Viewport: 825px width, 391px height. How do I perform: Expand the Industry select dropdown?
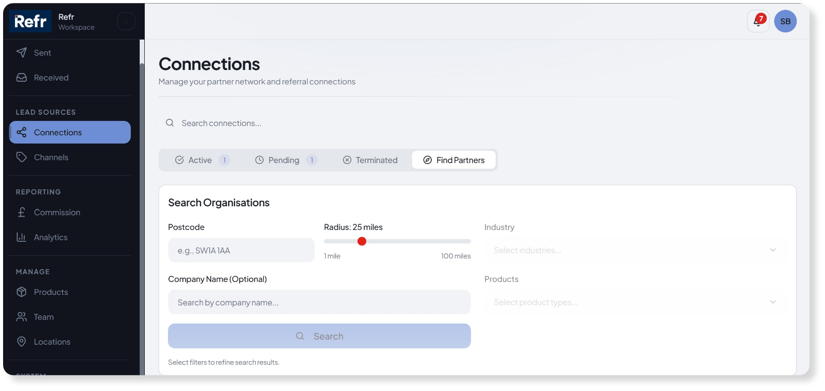point(634,251)
